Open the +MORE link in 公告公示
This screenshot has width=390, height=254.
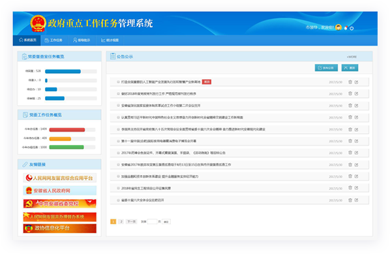point(352,57)
